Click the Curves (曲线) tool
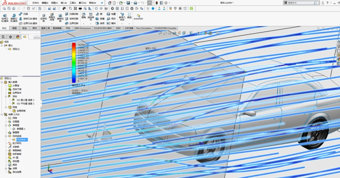340x178 pixels. click(129, 16)
